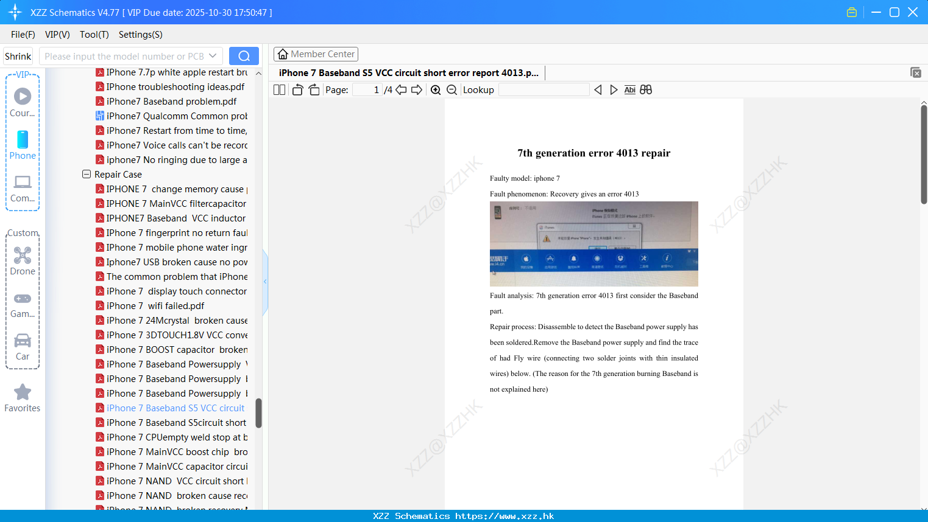
Task: Rotate page counterclockwise
Action: 297,89
